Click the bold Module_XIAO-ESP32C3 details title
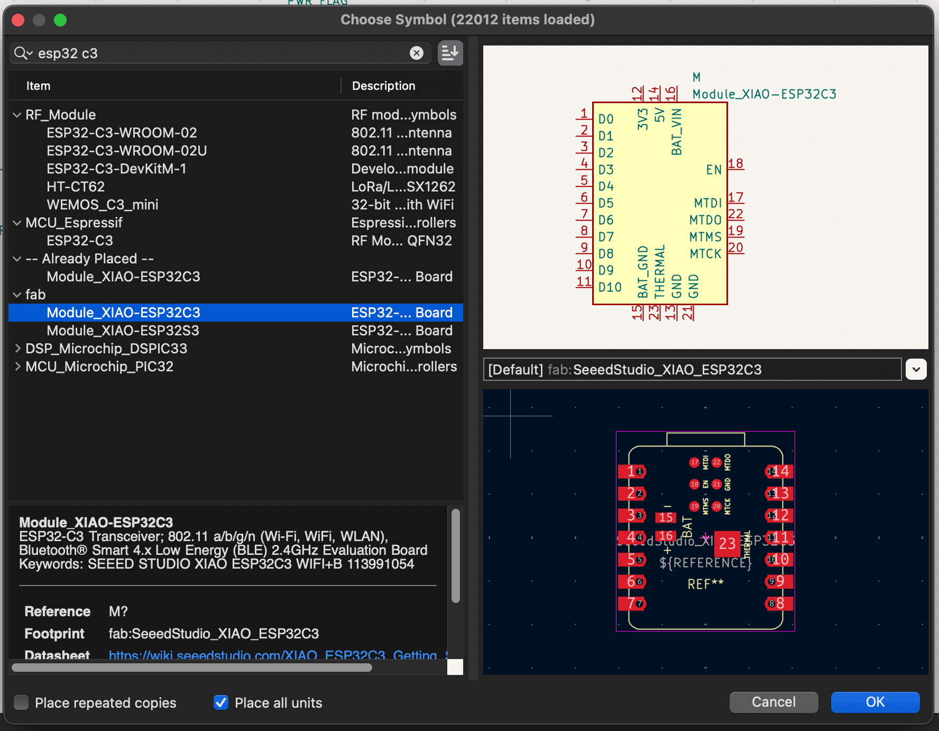The height and width of the screenshot is (731, 939). pyautogui.click(x=96, y=523)
